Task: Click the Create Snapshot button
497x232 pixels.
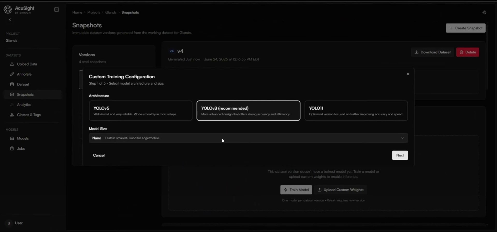Action: click(x=466, y=28)
